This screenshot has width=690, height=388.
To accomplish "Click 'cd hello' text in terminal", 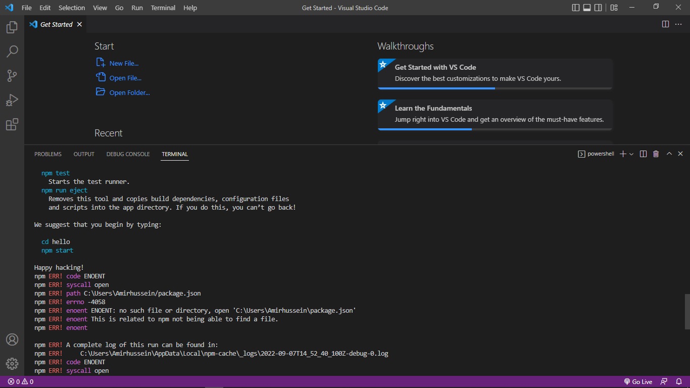I will [x=56, y=241].
